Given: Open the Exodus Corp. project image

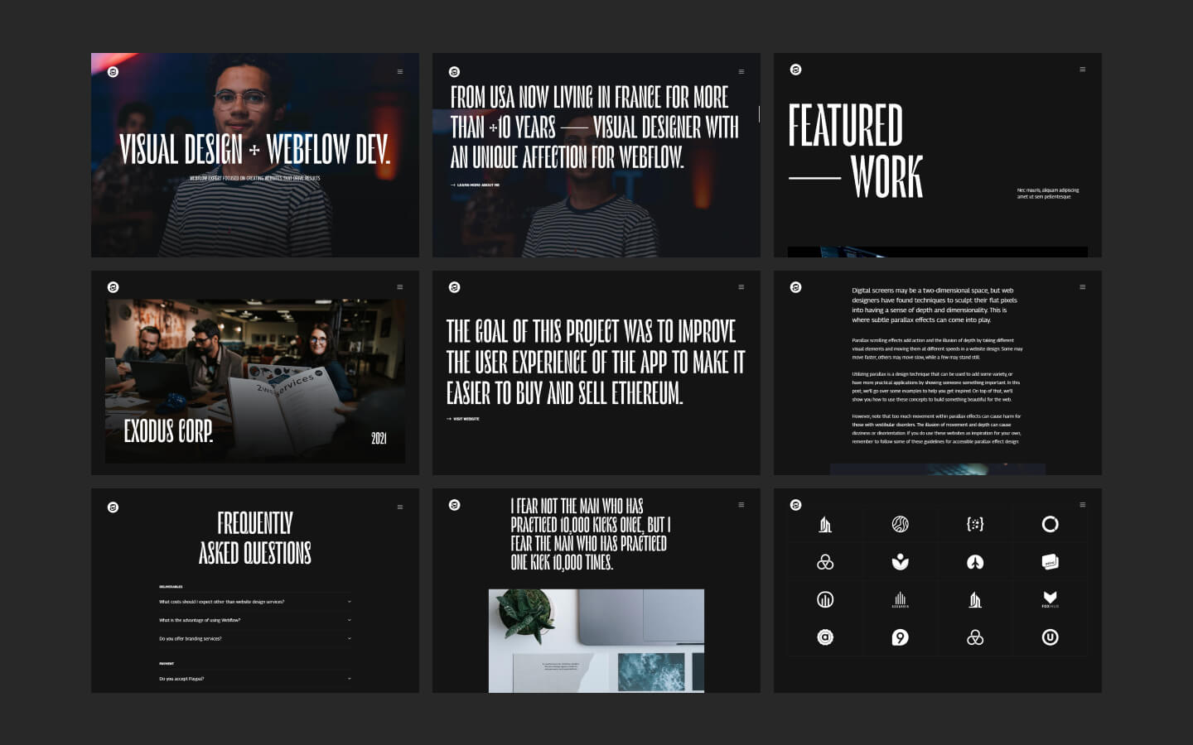Looking at the screenshot, I should [255, 381].
